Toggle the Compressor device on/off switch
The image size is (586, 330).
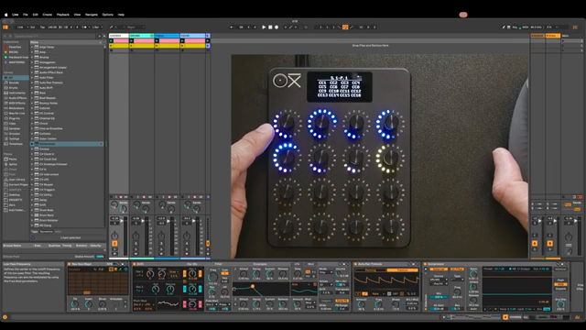[x=426, y=264]
